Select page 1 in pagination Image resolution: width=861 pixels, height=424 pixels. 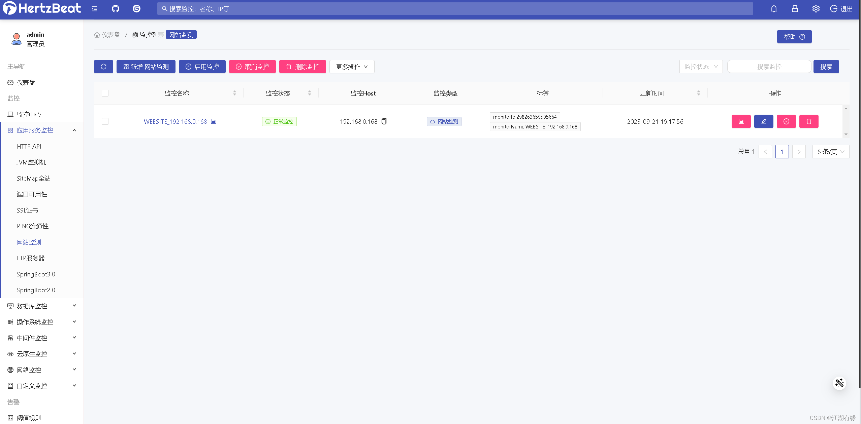[x=782, y=152]
